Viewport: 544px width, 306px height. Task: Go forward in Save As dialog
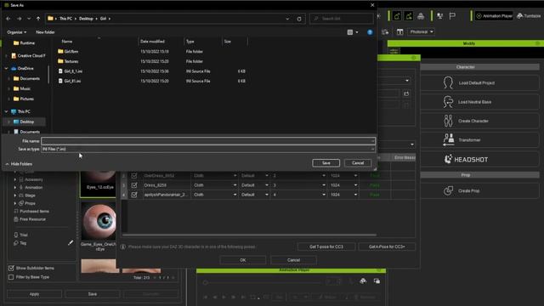point(20,19)
